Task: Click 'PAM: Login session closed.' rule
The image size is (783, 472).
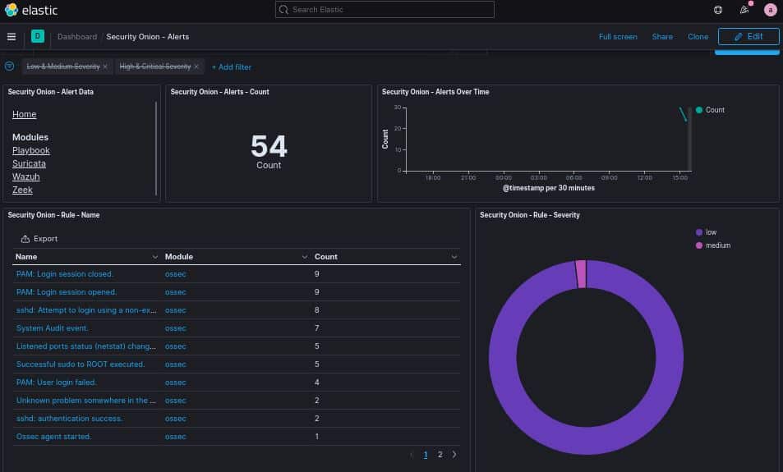Action: click(65, 274)
